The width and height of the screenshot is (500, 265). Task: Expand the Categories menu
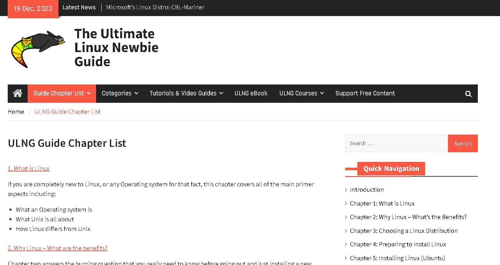120,93
